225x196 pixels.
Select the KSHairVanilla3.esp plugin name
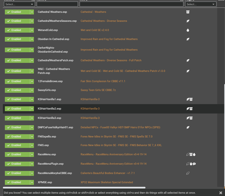tap(49, 118)
